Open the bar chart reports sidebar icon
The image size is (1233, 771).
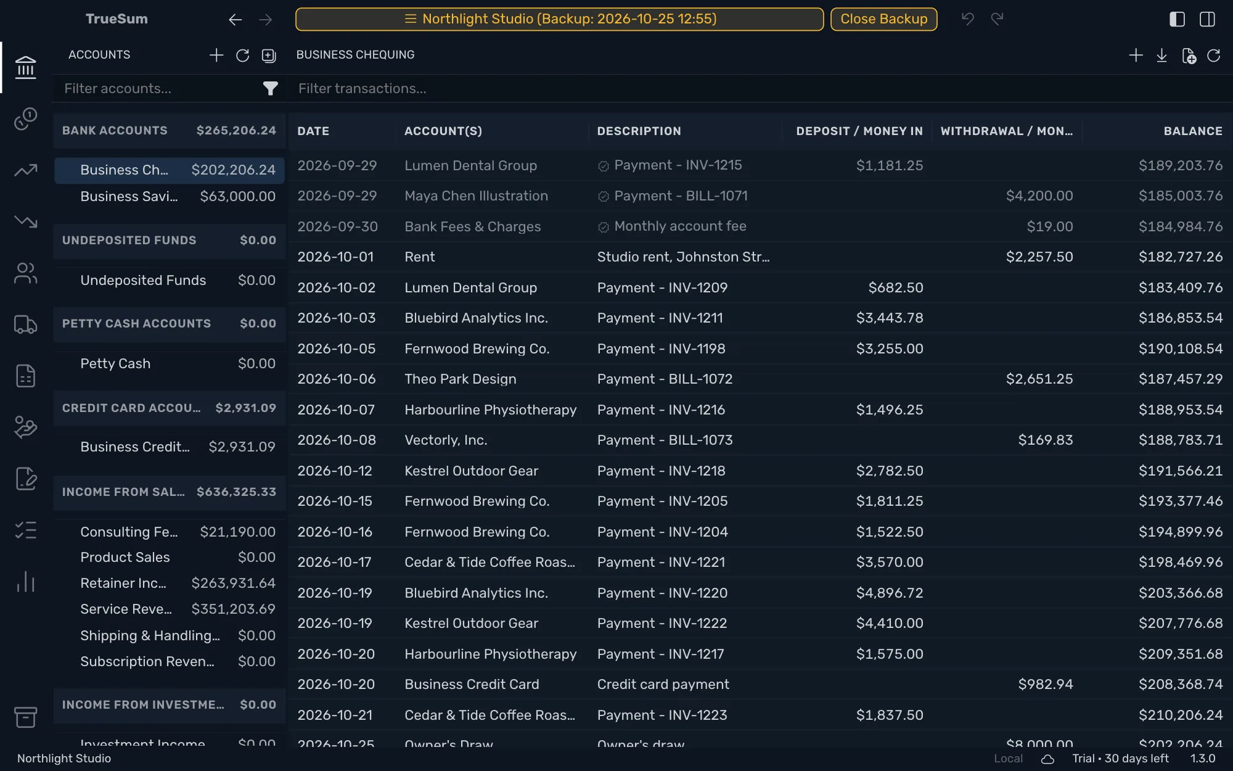click(25, 581)
